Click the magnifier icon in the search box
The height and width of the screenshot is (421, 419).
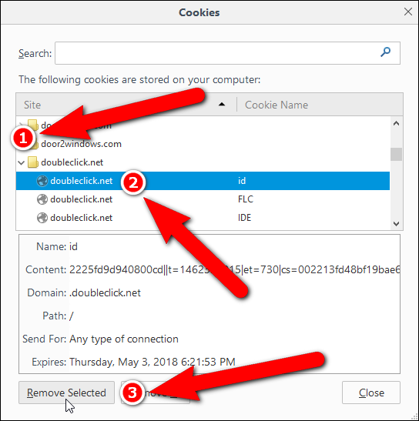pos(385,52)
